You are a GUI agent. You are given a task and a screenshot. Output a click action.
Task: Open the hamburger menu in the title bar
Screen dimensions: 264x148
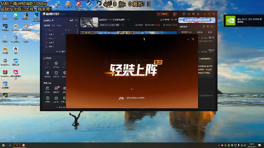(198, 14)
